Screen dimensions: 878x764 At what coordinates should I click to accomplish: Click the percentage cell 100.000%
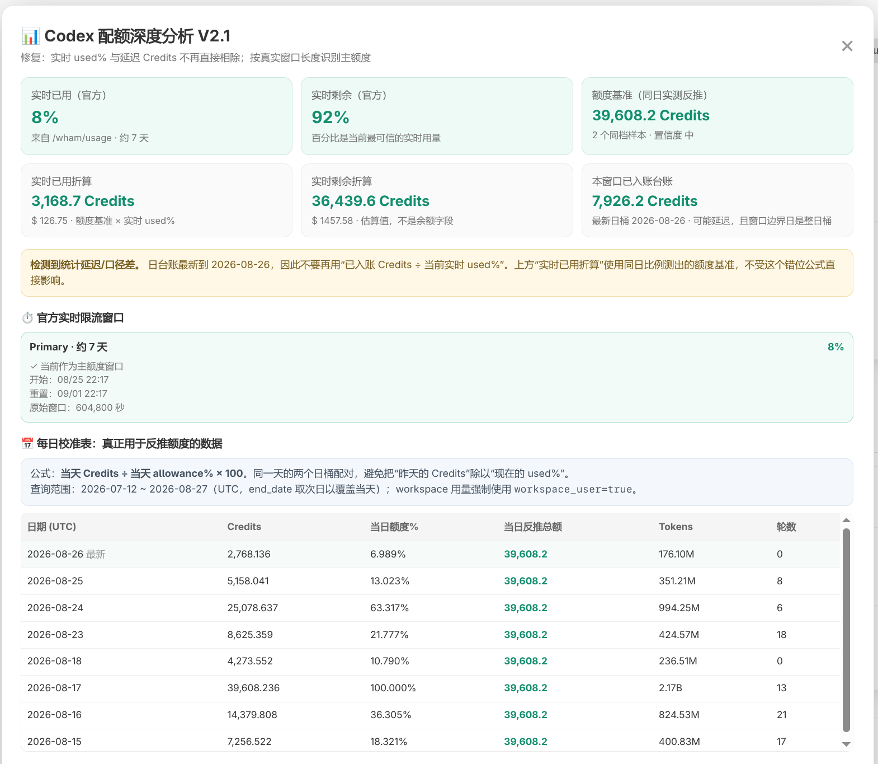pyautogui.click(x=393, y=688)
